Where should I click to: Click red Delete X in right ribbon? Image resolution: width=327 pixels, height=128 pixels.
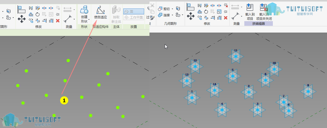(x=226, y=18)
